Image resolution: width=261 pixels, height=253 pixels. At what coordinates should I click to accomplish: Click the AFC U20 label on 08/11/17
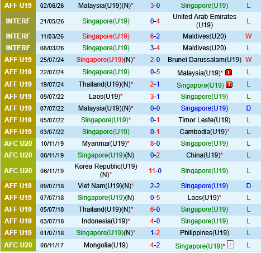[18, 245]
